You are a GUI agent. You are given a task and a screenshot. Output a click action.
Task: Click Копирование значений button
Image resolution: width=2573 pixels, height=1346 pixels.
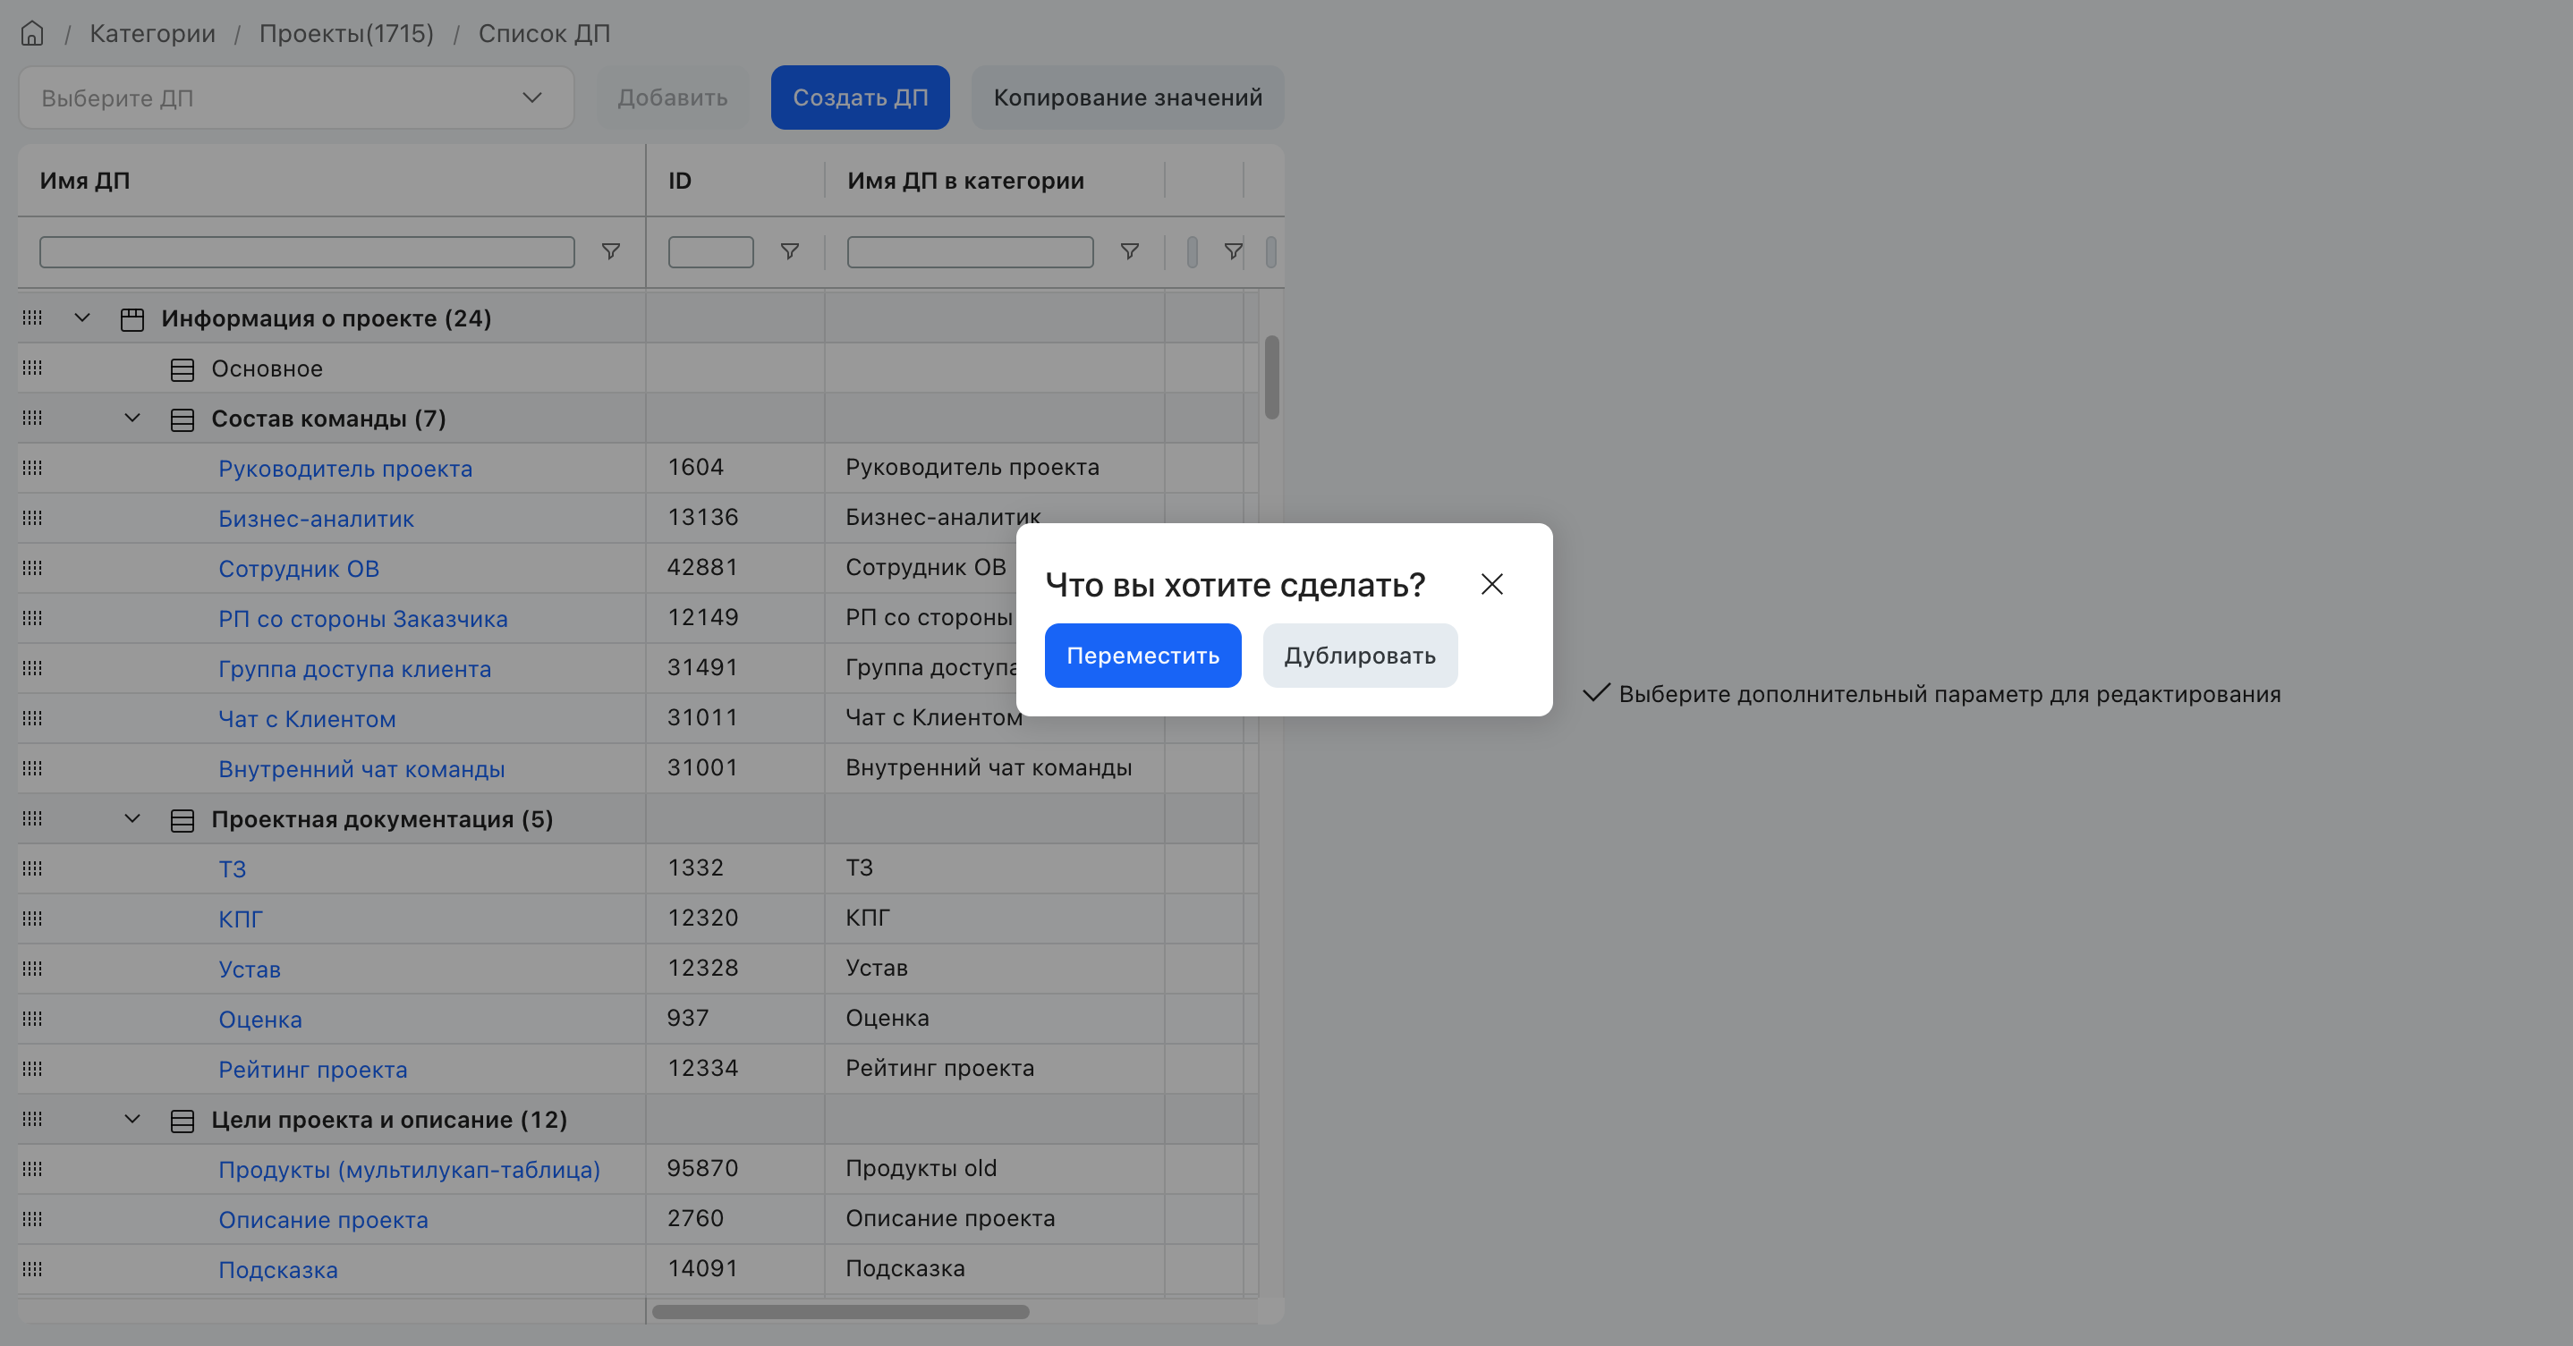(1127, 97)
